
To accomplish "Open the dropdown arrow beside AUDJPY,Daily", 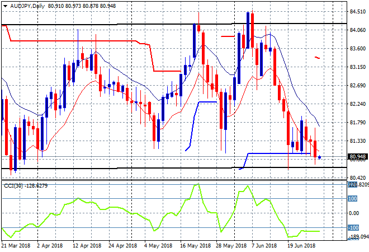I will (4, 5).
